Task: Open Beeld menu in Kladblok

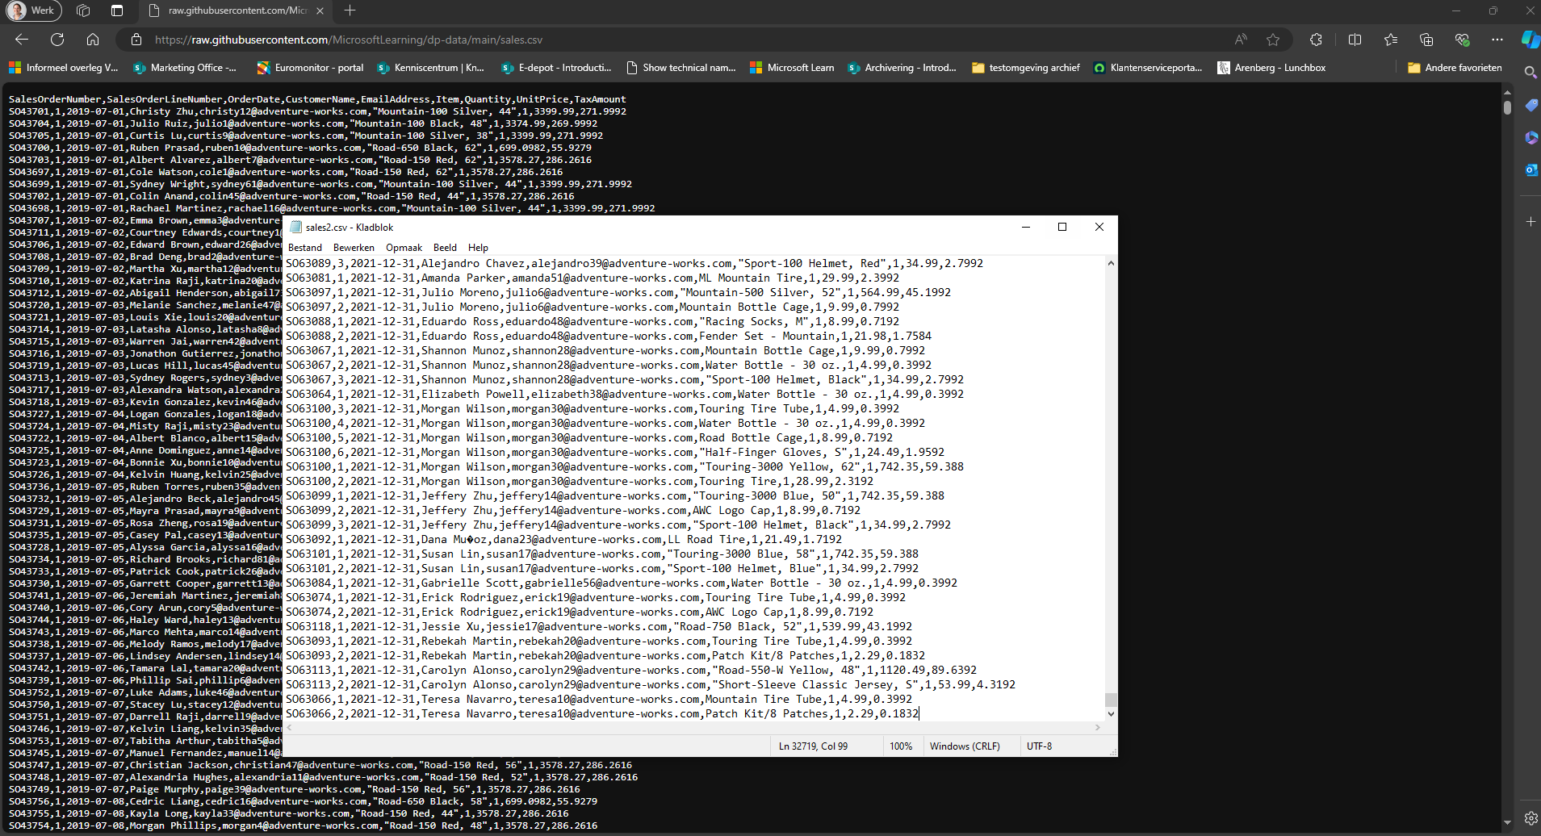Action: [445, 248]
